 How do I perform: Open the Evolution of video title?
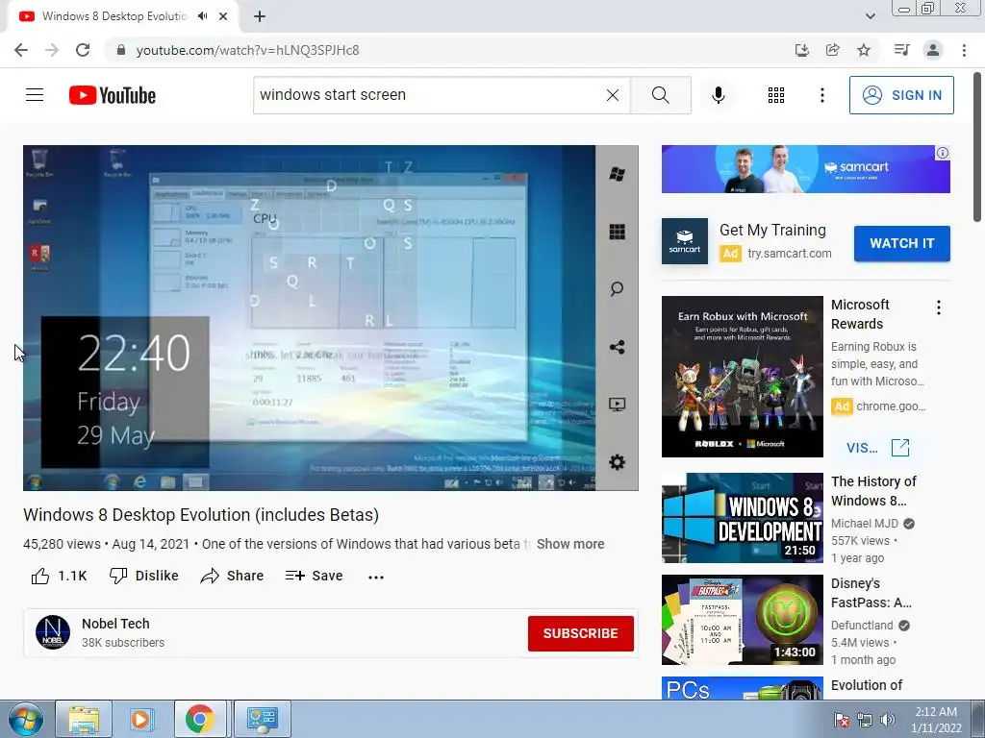(x=867, y=685)
